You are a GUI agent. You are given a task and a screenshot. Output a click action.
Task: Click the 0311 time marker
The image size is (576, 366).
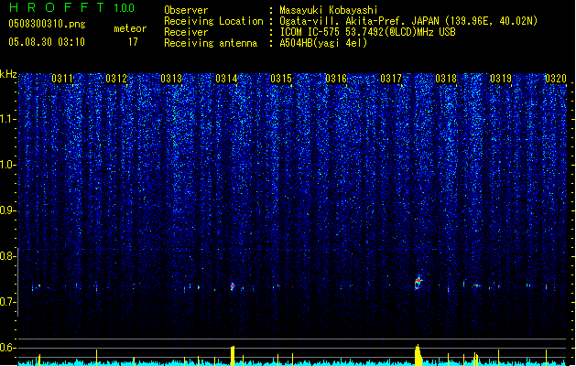point(62,79)
